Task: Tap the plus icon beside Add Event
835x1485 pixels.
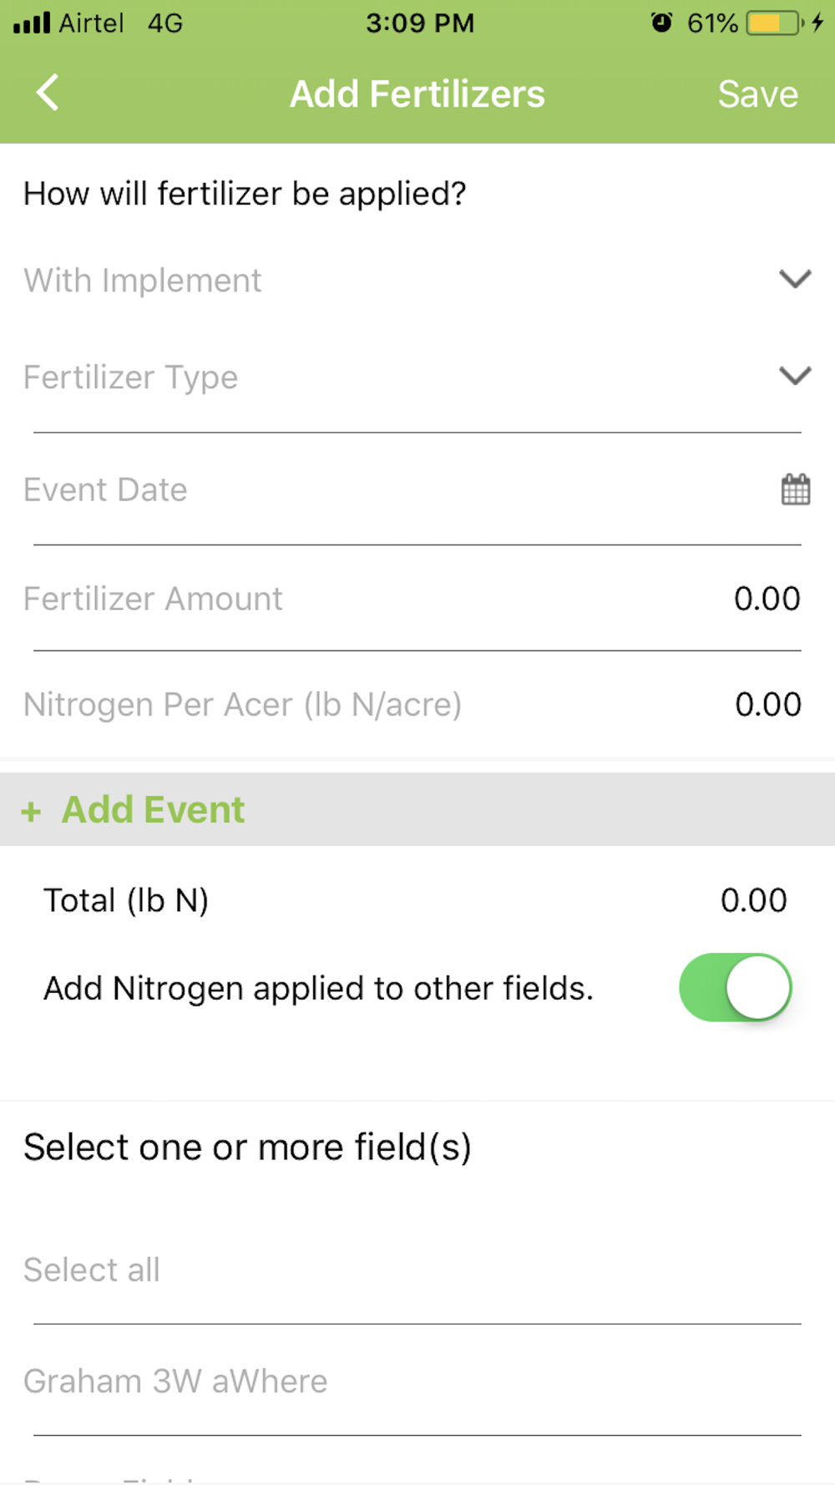Action: (x=31, y=811)
